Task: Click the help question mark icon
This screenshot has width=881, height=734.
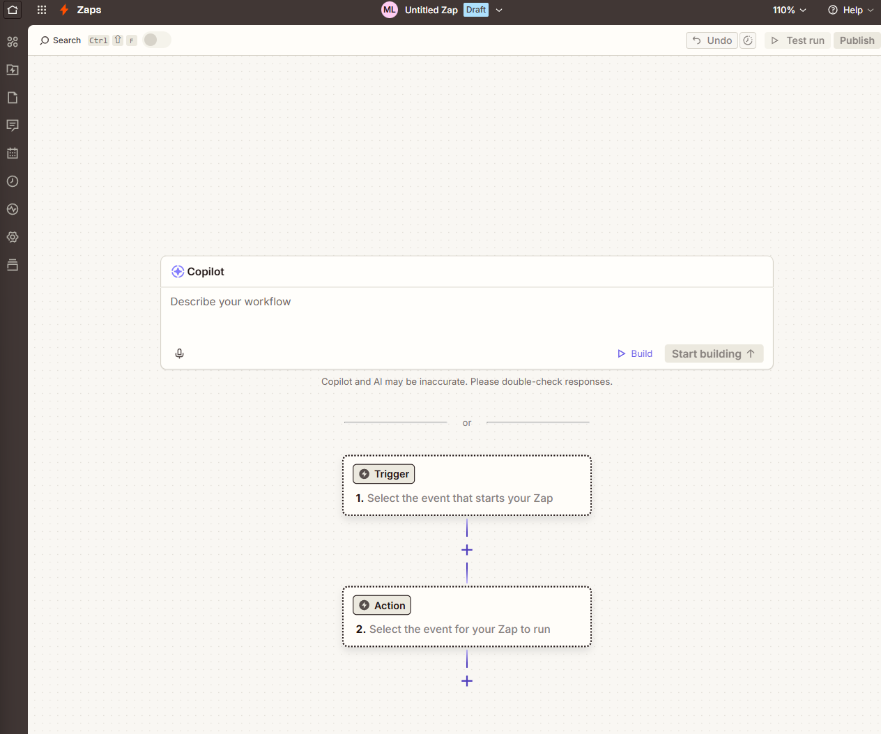Action: point(832,10)
